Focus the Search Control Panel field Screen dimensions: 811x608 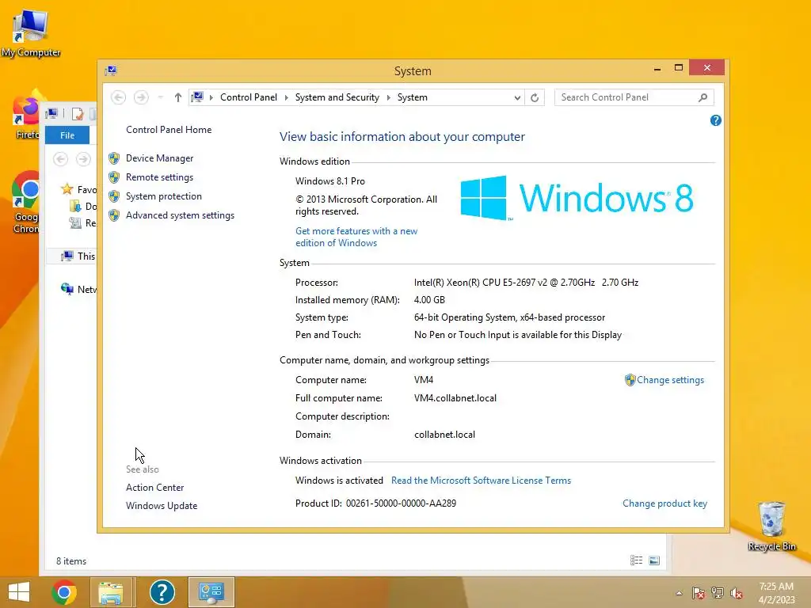coord(634,97)
